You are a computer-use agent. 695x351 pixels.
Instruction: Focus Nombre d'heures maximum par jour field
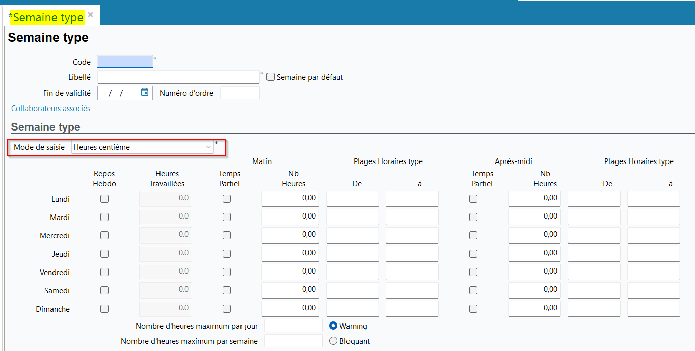tap(293, 326)
